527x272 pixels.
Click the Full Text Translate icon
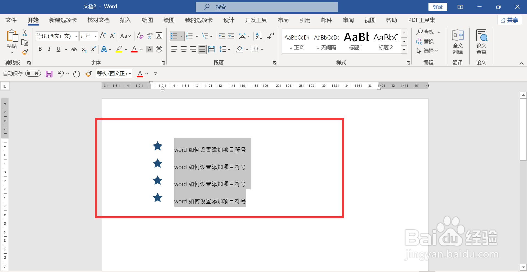pos(458,42)
